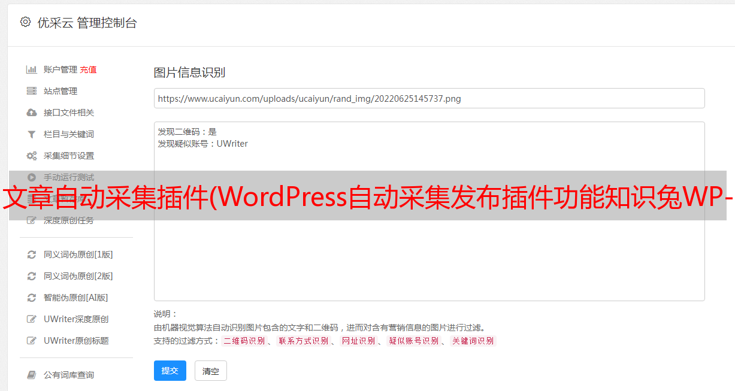Click the red 充值 link
Viewport: 735px width, 391px height.
(88, 69)
